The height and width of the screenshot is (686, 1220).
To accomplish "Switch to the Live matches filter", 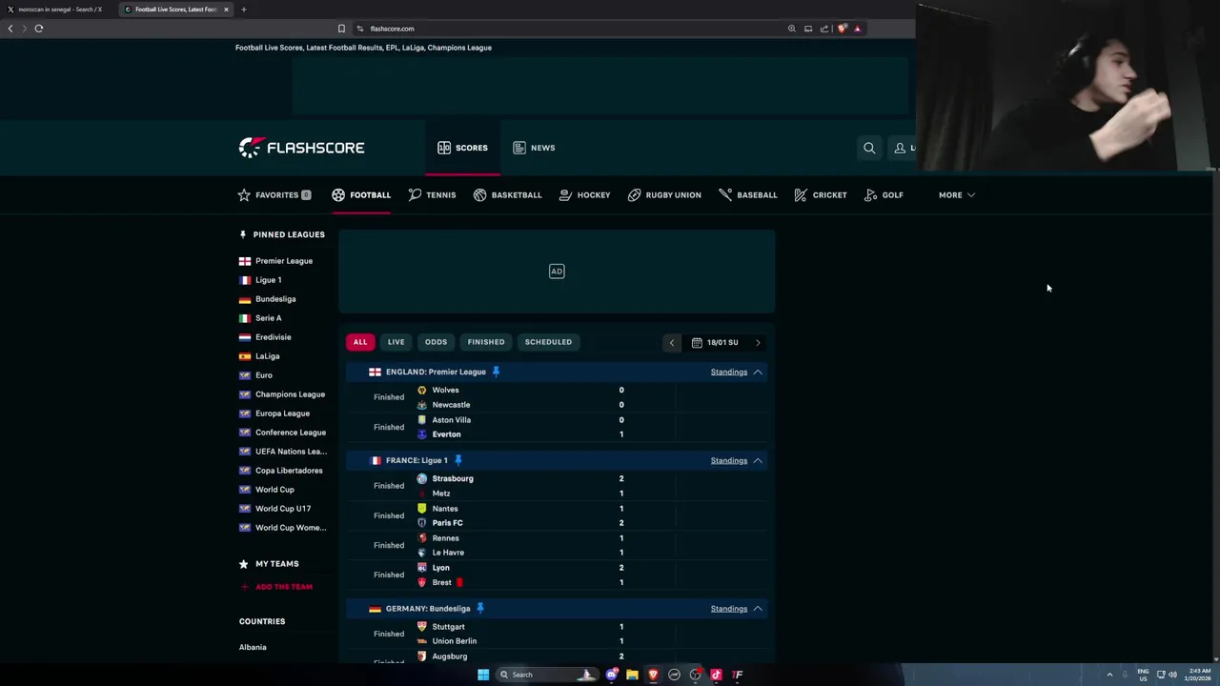I will click(x=396, y=342).
